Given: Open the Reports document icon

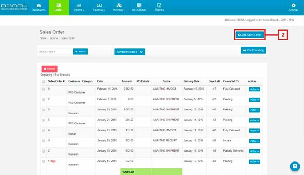Looking at the screenshot, I should pos(159,5).
